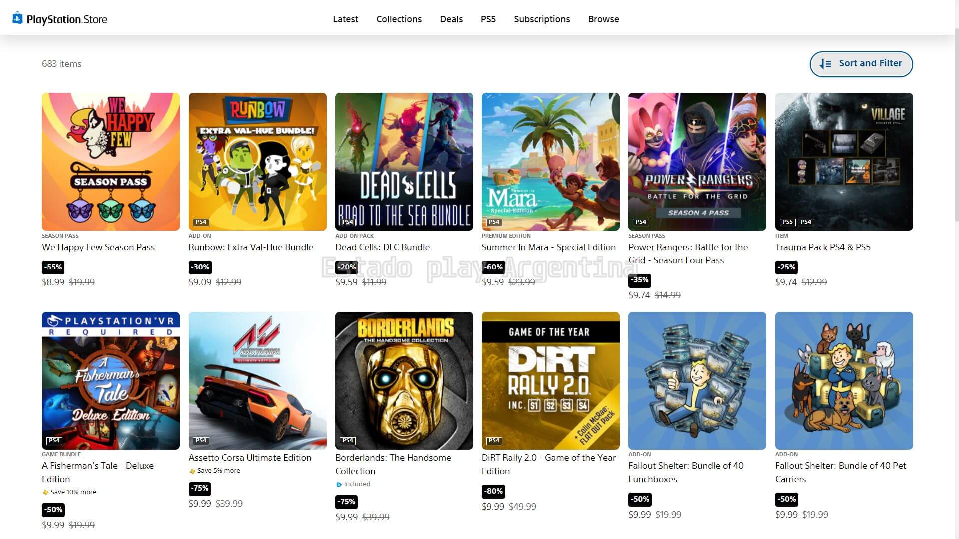Click the Included icon under Borderlands Handsome Collection
Image resolution: width=959 pixels, height=539 pixels.
point(339,484)
